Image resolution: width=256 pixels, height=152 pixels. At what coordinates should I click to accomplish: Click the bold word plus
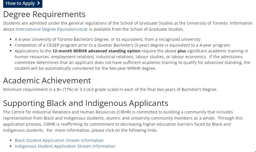click(x=182, y=51)
